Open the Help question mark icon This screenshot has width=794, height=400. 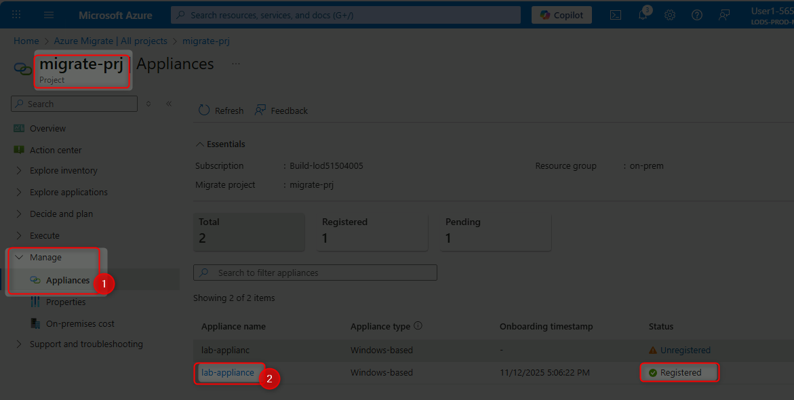[x=697, y=15]
